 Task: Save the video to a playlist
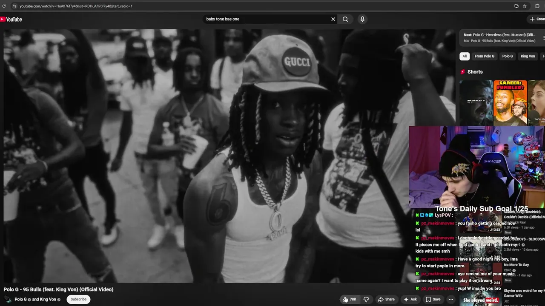pyautogui.click(x=433, y=299)
